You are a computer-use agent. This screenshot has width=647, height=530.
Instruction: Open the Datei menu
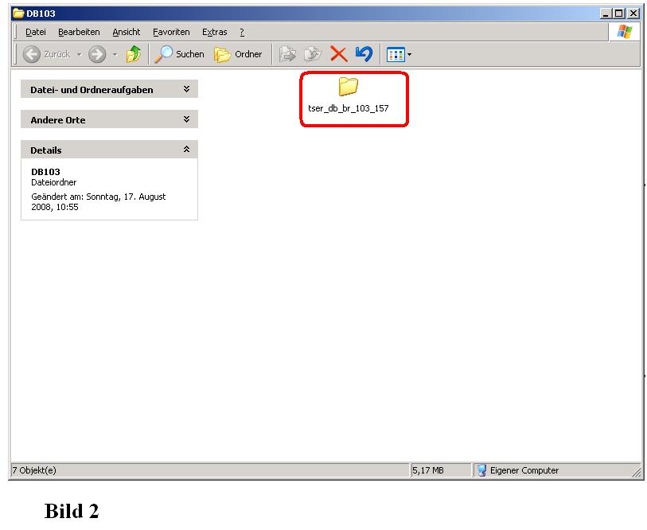pos(36,32)
